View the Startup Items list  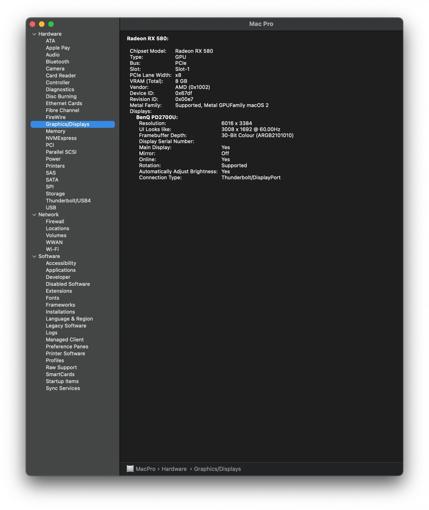(62, 381)
